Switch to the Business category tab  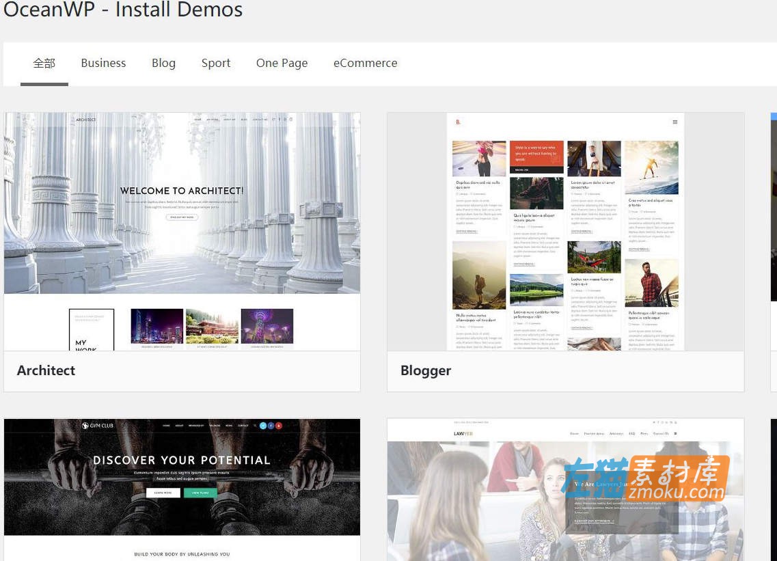103,63
